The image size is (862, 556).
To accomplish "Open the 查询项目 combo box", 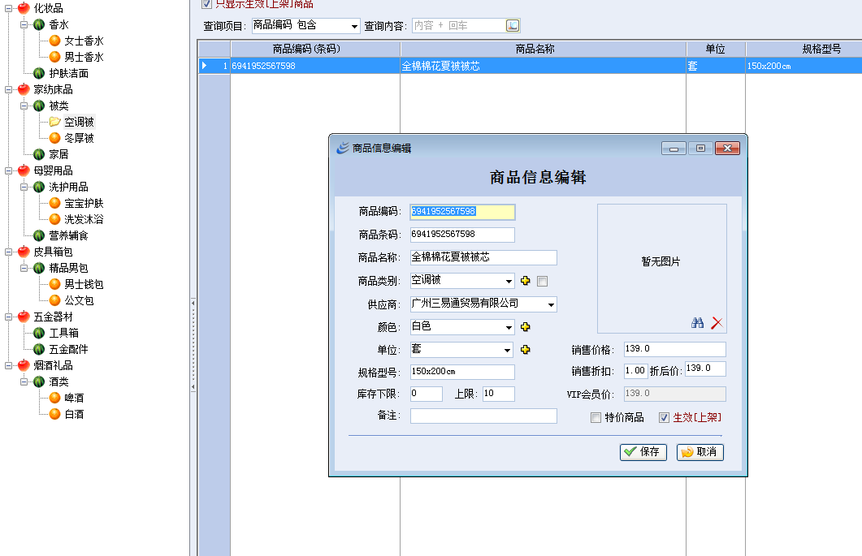I will pos(353,26).
